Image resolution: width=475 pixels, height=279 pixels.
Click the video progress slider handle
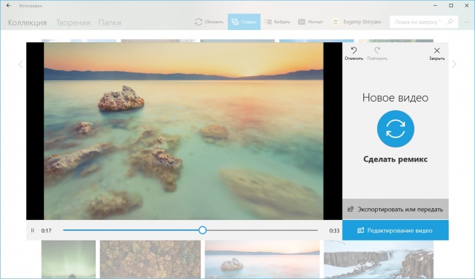coord(202,230)
